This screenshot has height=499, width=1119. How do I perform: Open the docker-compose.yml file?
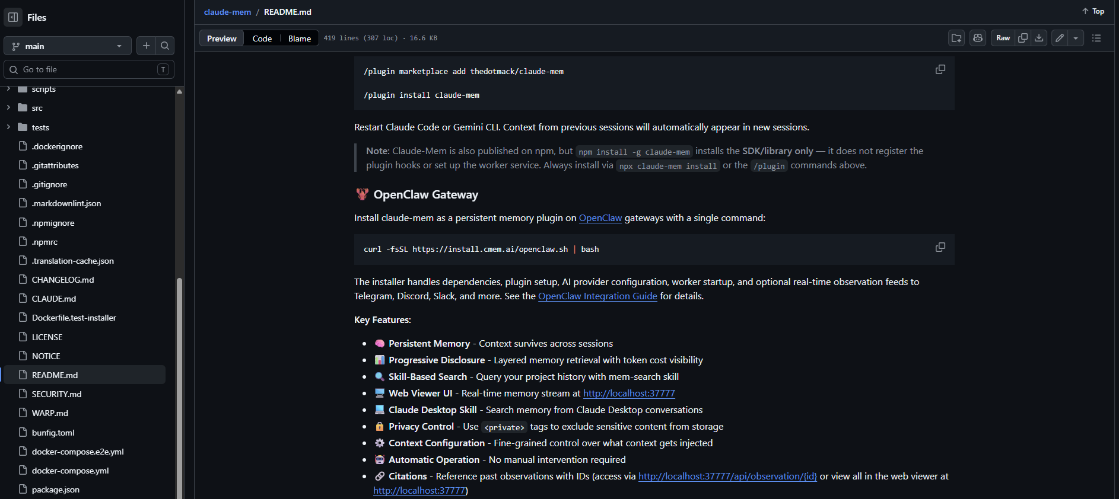71,471
